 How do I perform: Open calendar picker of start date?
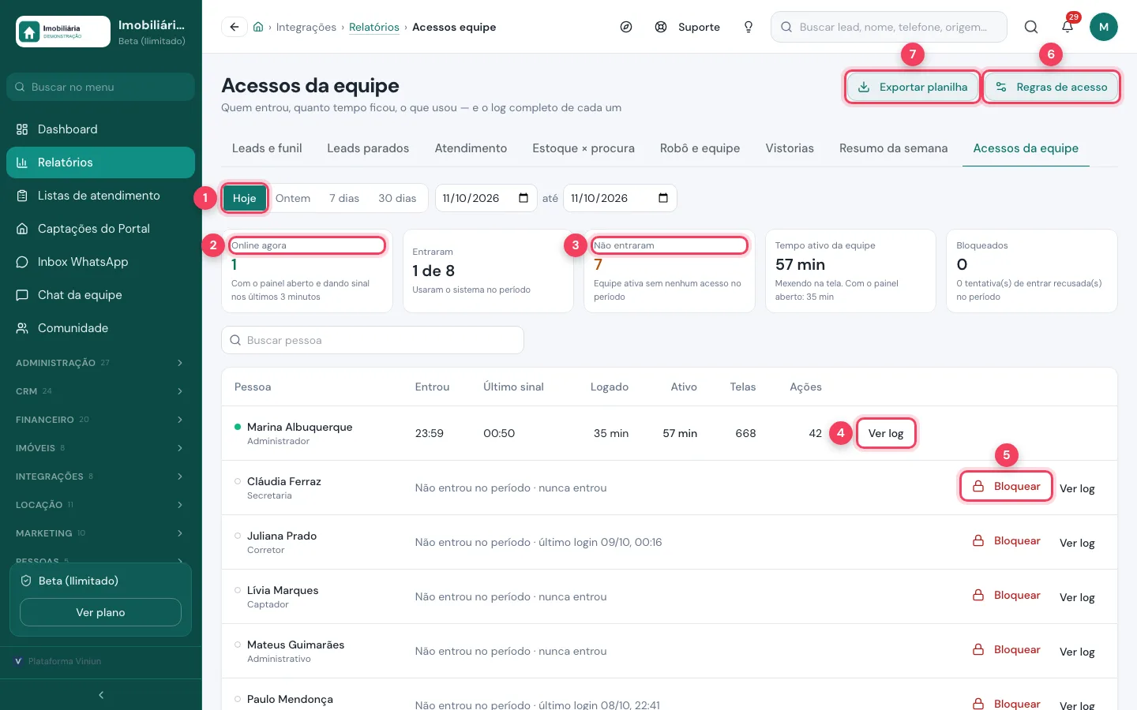tap(523, 198)
